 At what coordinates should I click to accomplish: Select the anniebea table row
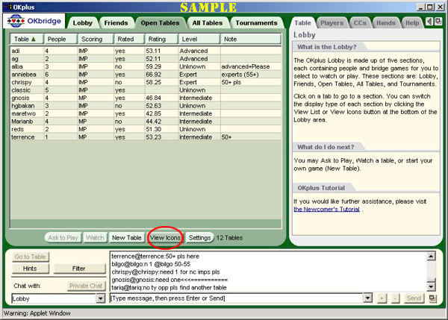(146, 75)
